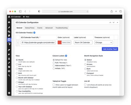Open the cube/box icon in sidebar

pyautogui.click(x=9, y=44)
